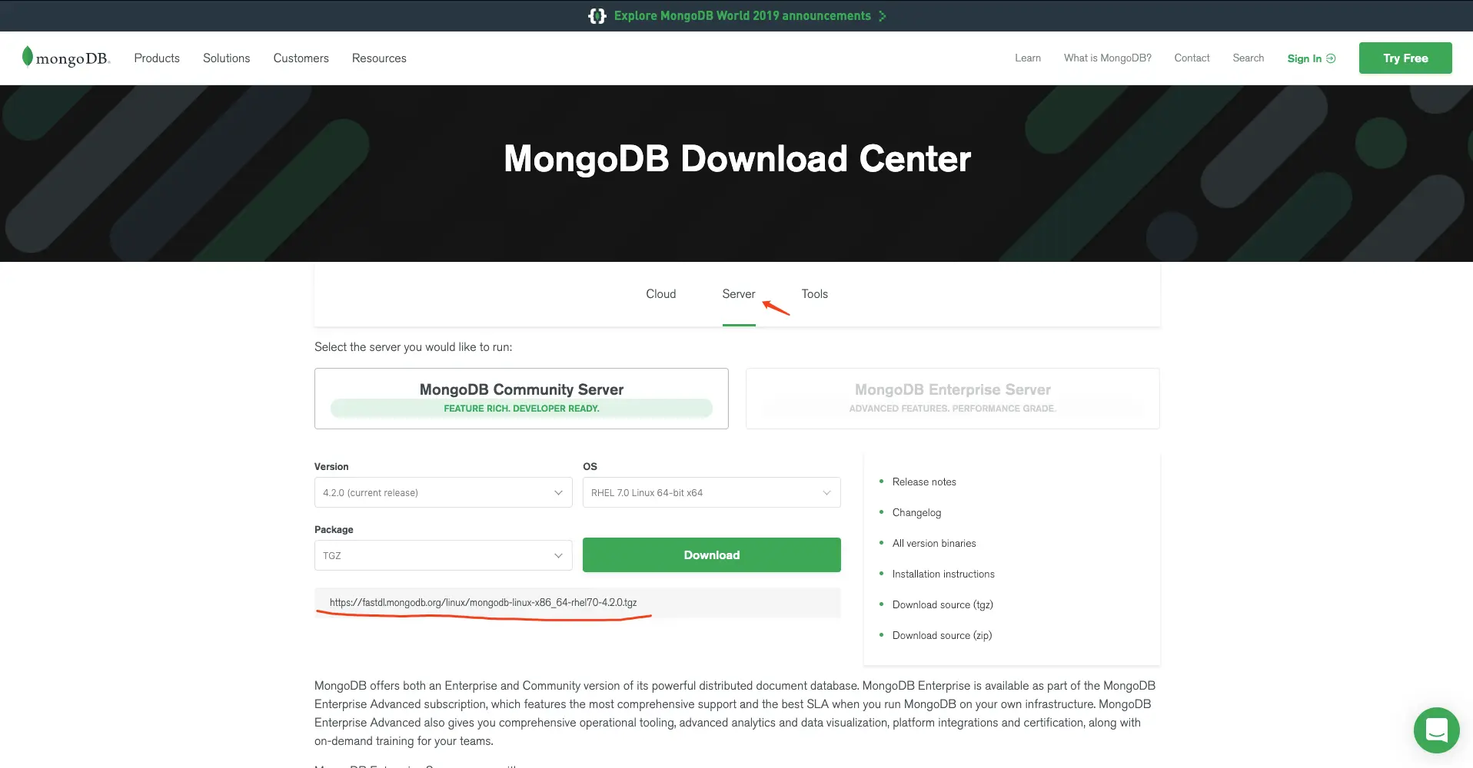Open Explore MongoDB World 2019 announcements
The height and width of the screenshot is (768, 1473).
pyautogui.click(x=743, y=16)
